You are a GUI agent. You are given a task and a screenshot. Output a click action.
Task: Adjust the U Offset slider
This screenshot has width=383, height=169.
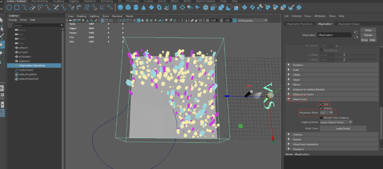pyautogui.click(x=344, y=55)
